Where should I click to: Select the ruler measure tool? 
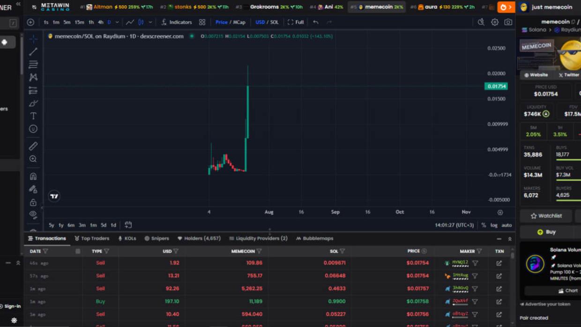[x=33, y=146]
